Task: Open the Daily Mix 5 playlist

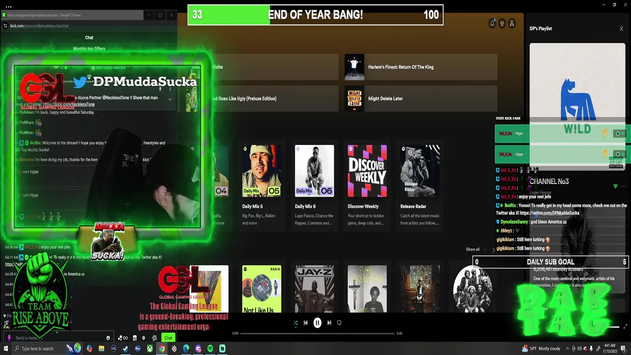Action: (x=262, y=185)
